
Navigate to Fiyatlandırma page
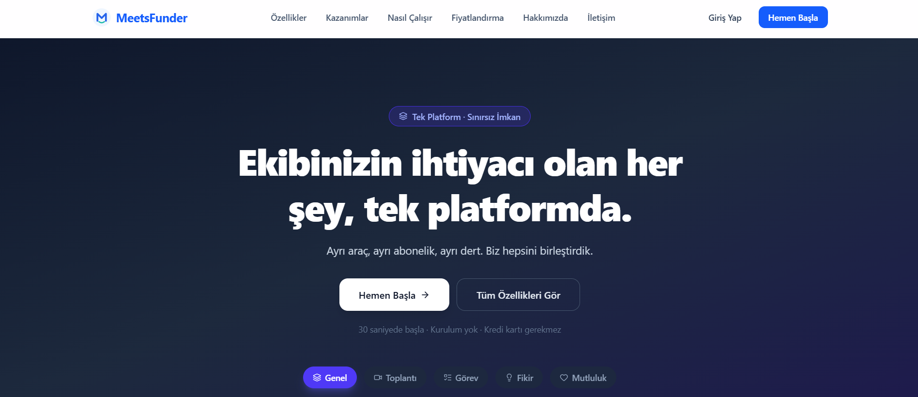point(477,18)
